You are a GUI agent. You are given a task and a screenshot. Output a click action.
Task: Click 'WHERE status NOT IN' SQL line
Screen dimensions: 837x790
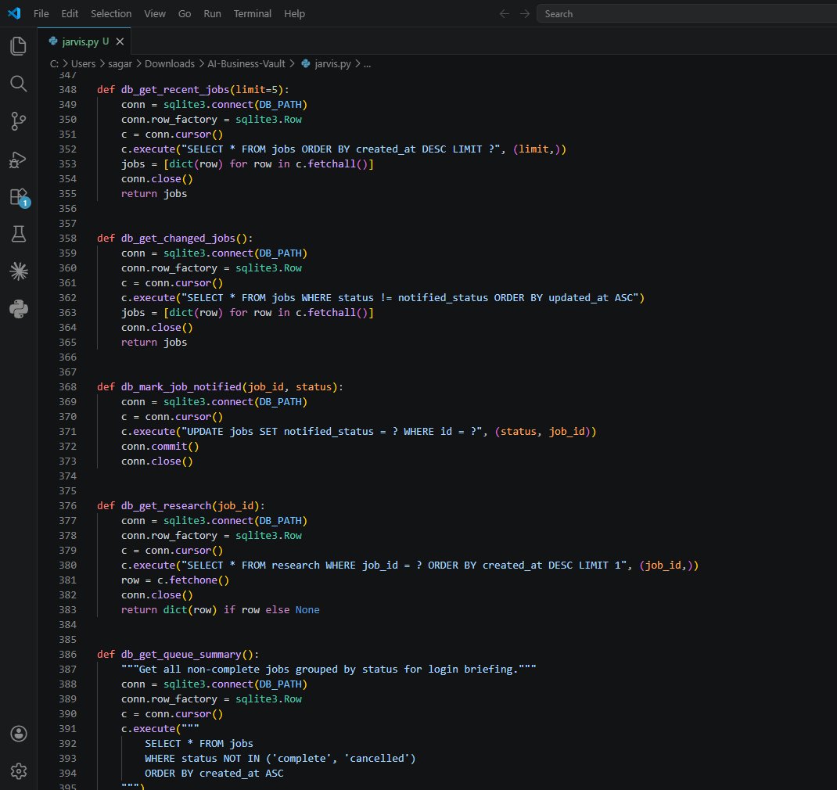(280, 758)
